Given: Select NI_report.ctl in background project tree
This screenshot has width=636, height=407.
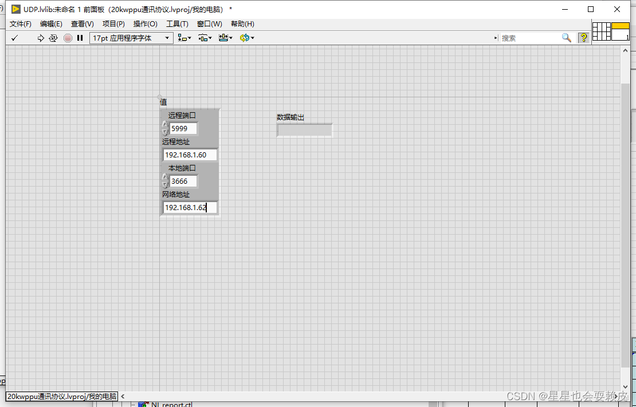Looking at the screenshot, I should point(171,405).
